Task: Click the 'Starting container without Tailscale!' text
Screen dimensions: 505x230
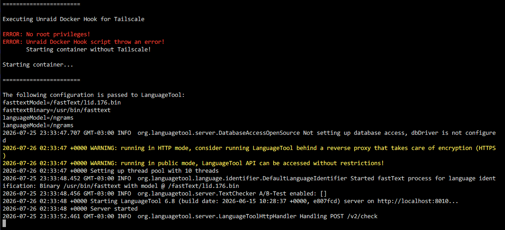Action: tap(88, 50)
